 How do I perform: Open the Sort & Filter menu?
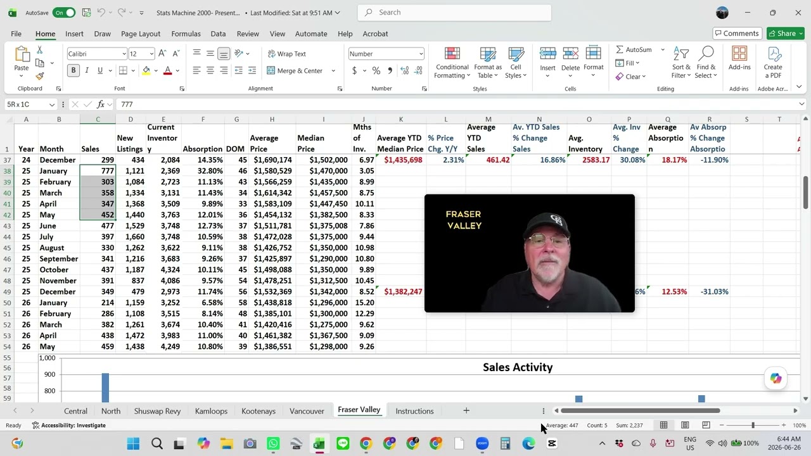coord(681,63)
